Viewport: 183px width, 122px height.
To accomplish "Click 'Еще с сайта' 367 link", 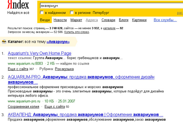I will click(18, 69).
